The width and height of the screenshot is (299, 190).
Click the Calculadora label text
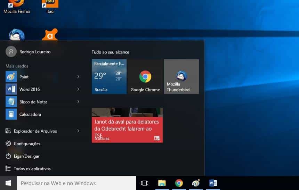30,114
